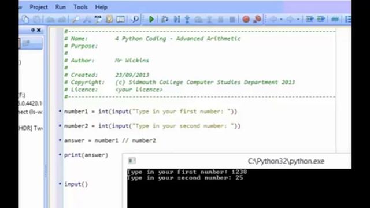This screenshot has height=208, width=370.
Task: Click the gutter dot beside number1 line
Action: pyautogui.click(x=60, y=111)
